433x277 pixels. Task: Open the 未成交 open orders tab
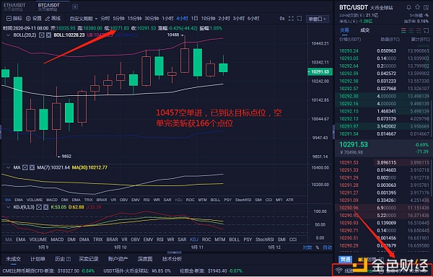click(14, 259)
